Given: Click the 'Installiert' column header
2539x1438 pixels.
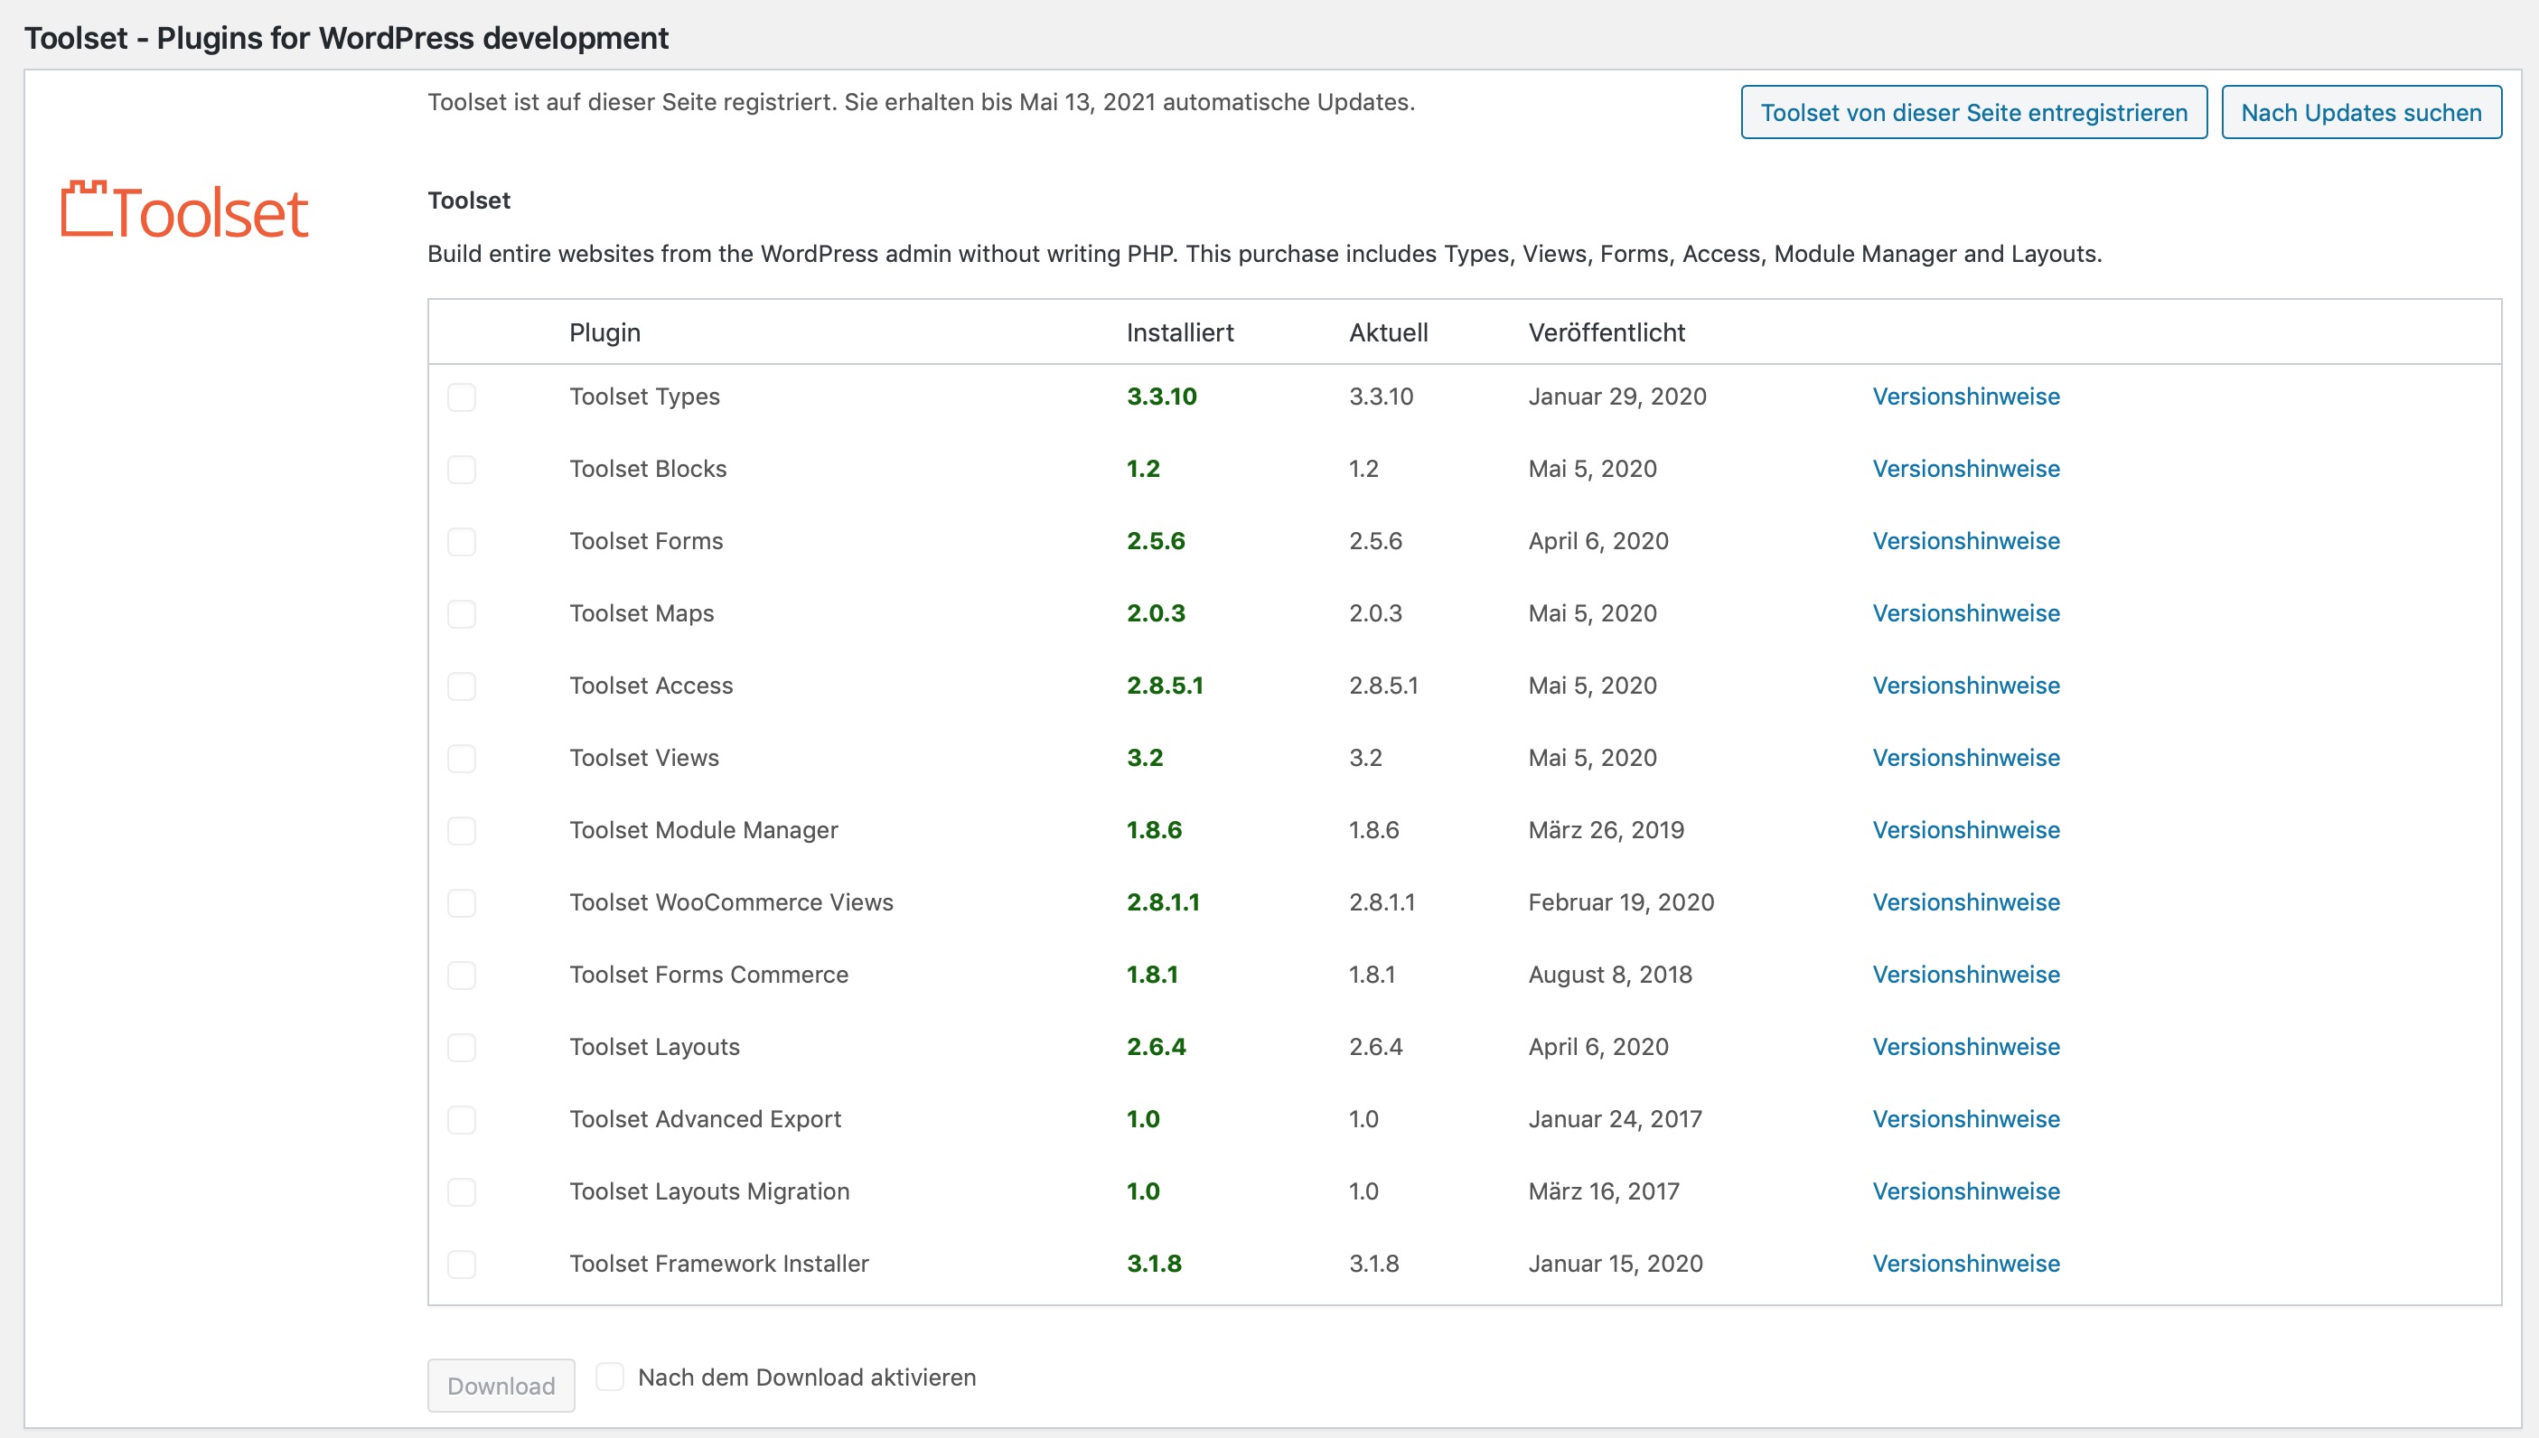Looking at the screenshot, I should click(x=1180, y=332).
